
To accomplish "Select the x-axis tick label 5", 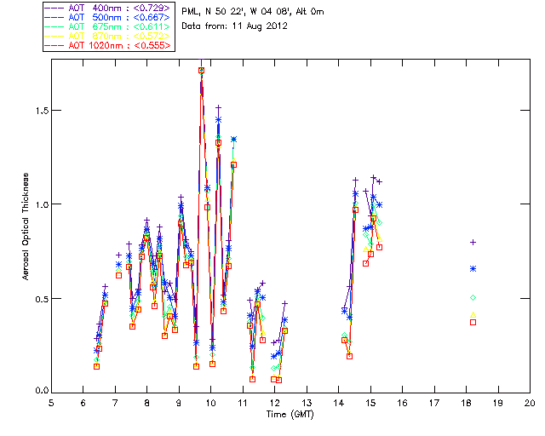I will point(51,403).
